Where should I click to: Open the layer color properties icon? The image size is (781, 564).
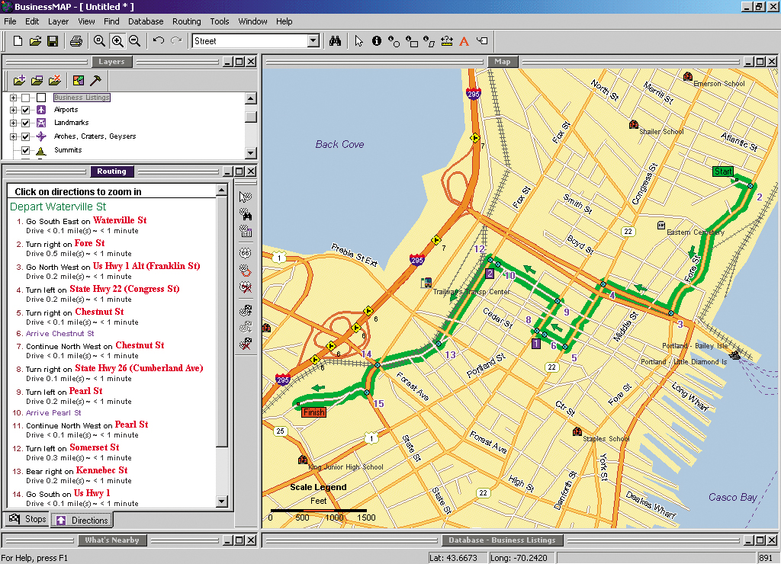point(79,80)
